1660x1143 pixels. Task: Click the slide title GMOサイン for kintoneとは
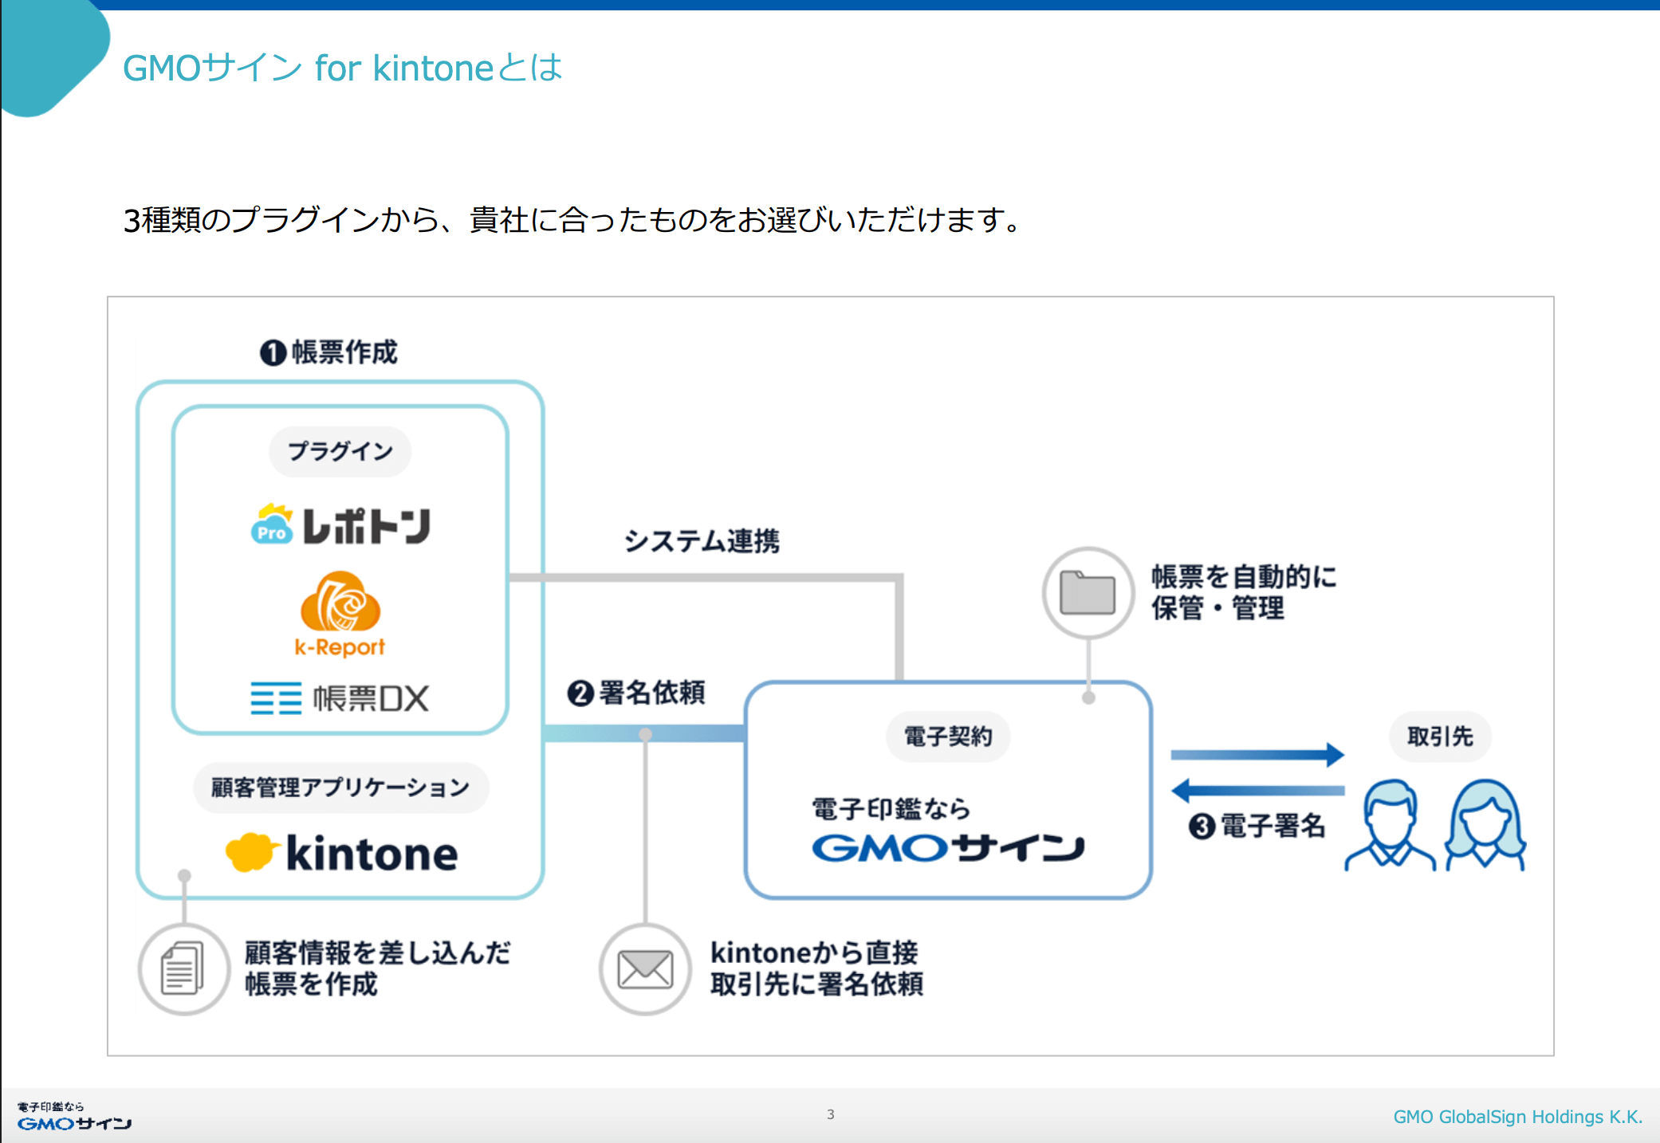(x=343, y=68)
